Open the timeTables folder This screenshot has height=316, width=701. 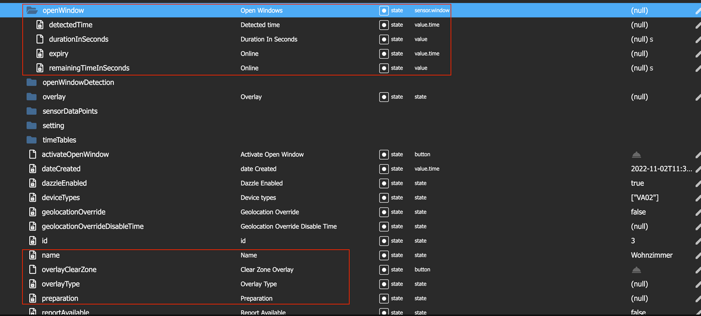[32, 140]
